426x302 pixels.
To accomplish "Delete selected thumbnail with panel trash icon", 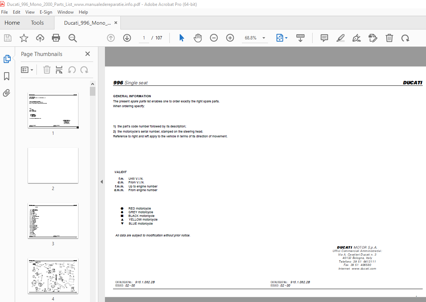I will [x=47, y=70].
